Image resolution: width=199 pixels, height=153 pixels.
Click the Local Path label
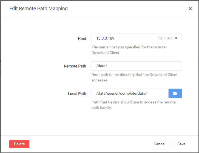pyautogui.click(x=77, y=94)
